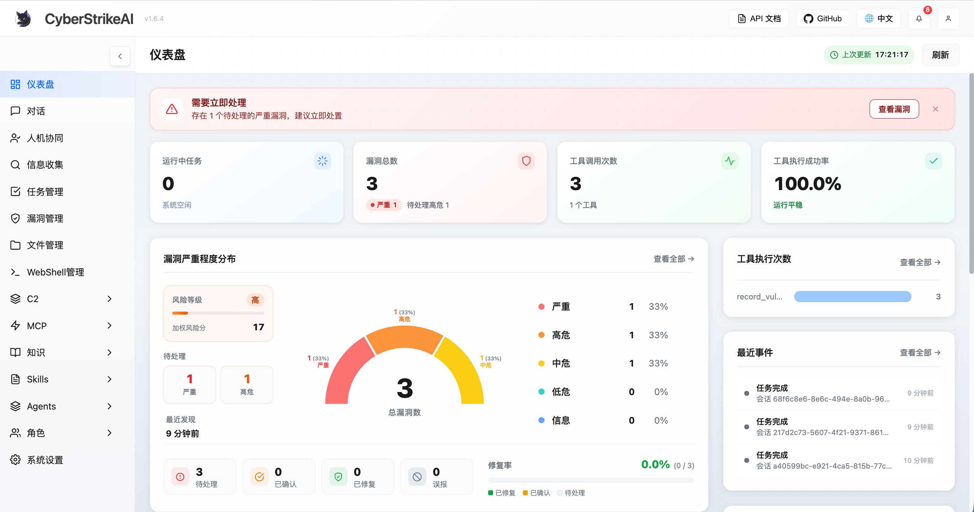Click the 仪表盘 grid icon in sidebar
974x512 pixels.
pos(15,84)
